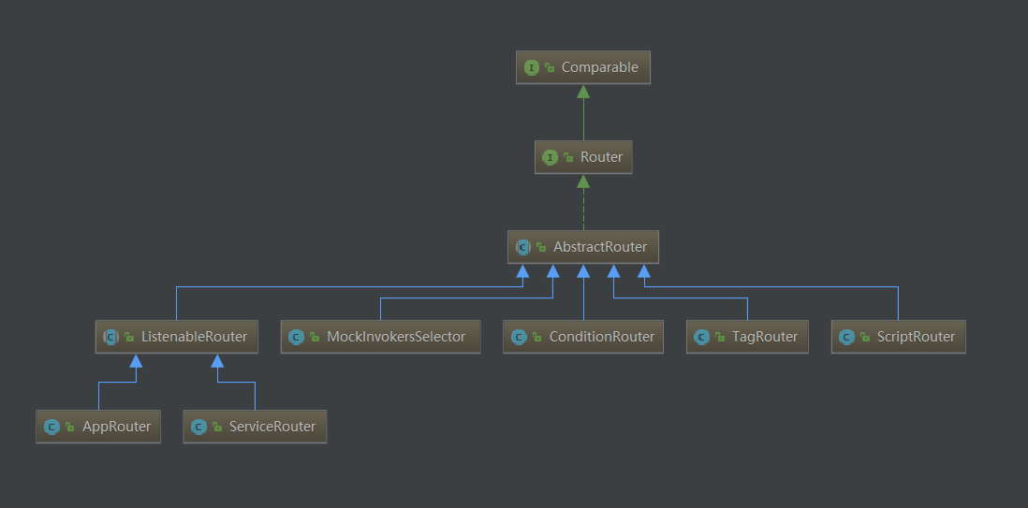Click the class icon beside ScriptRouter
This screenshot has width=1028, height=508.
[846, 337]
